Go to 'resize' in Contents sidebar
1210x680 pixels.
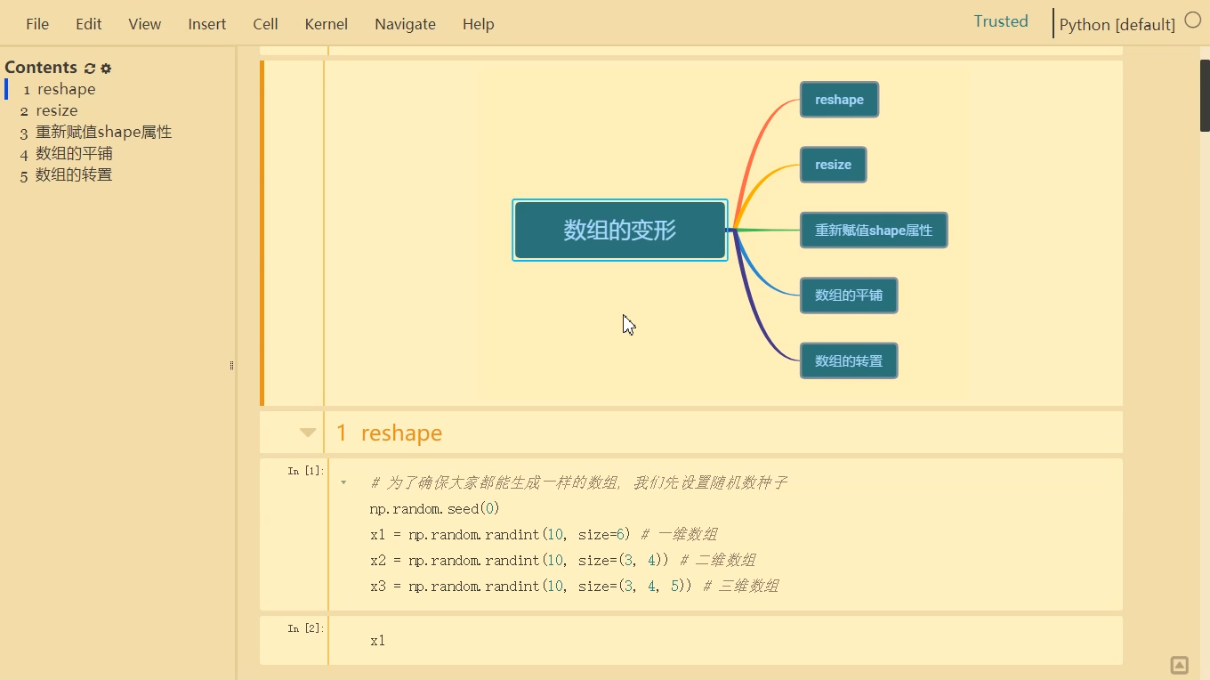tap(57, 110)
